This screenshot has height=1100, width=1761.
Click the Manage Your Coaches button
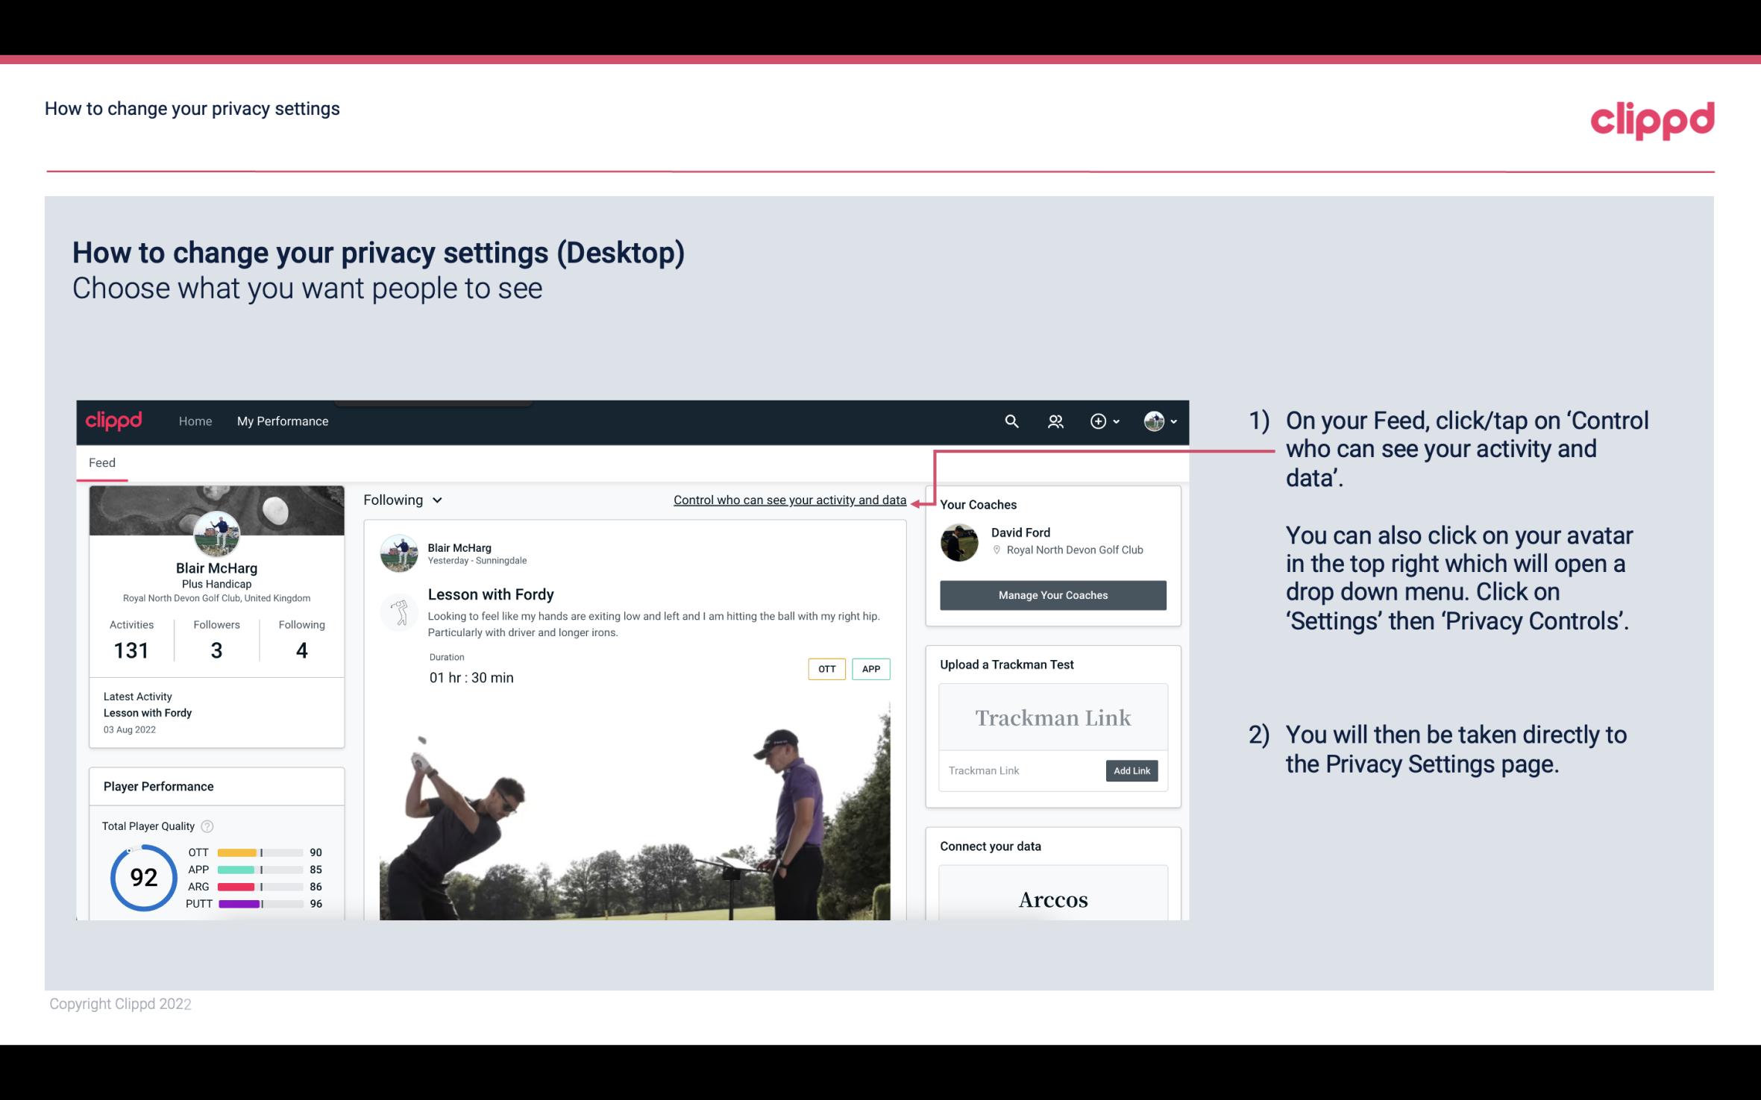click(x=1052, y=594)
